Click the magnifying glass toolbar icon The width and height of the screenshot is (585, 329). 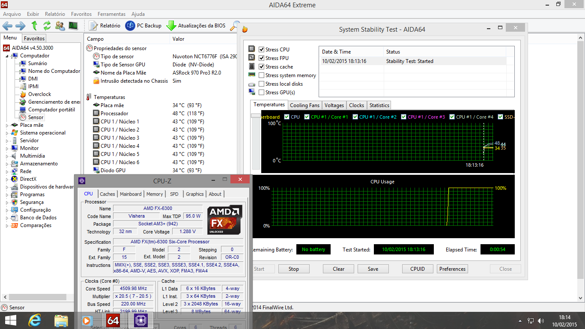tap(235, 26)
